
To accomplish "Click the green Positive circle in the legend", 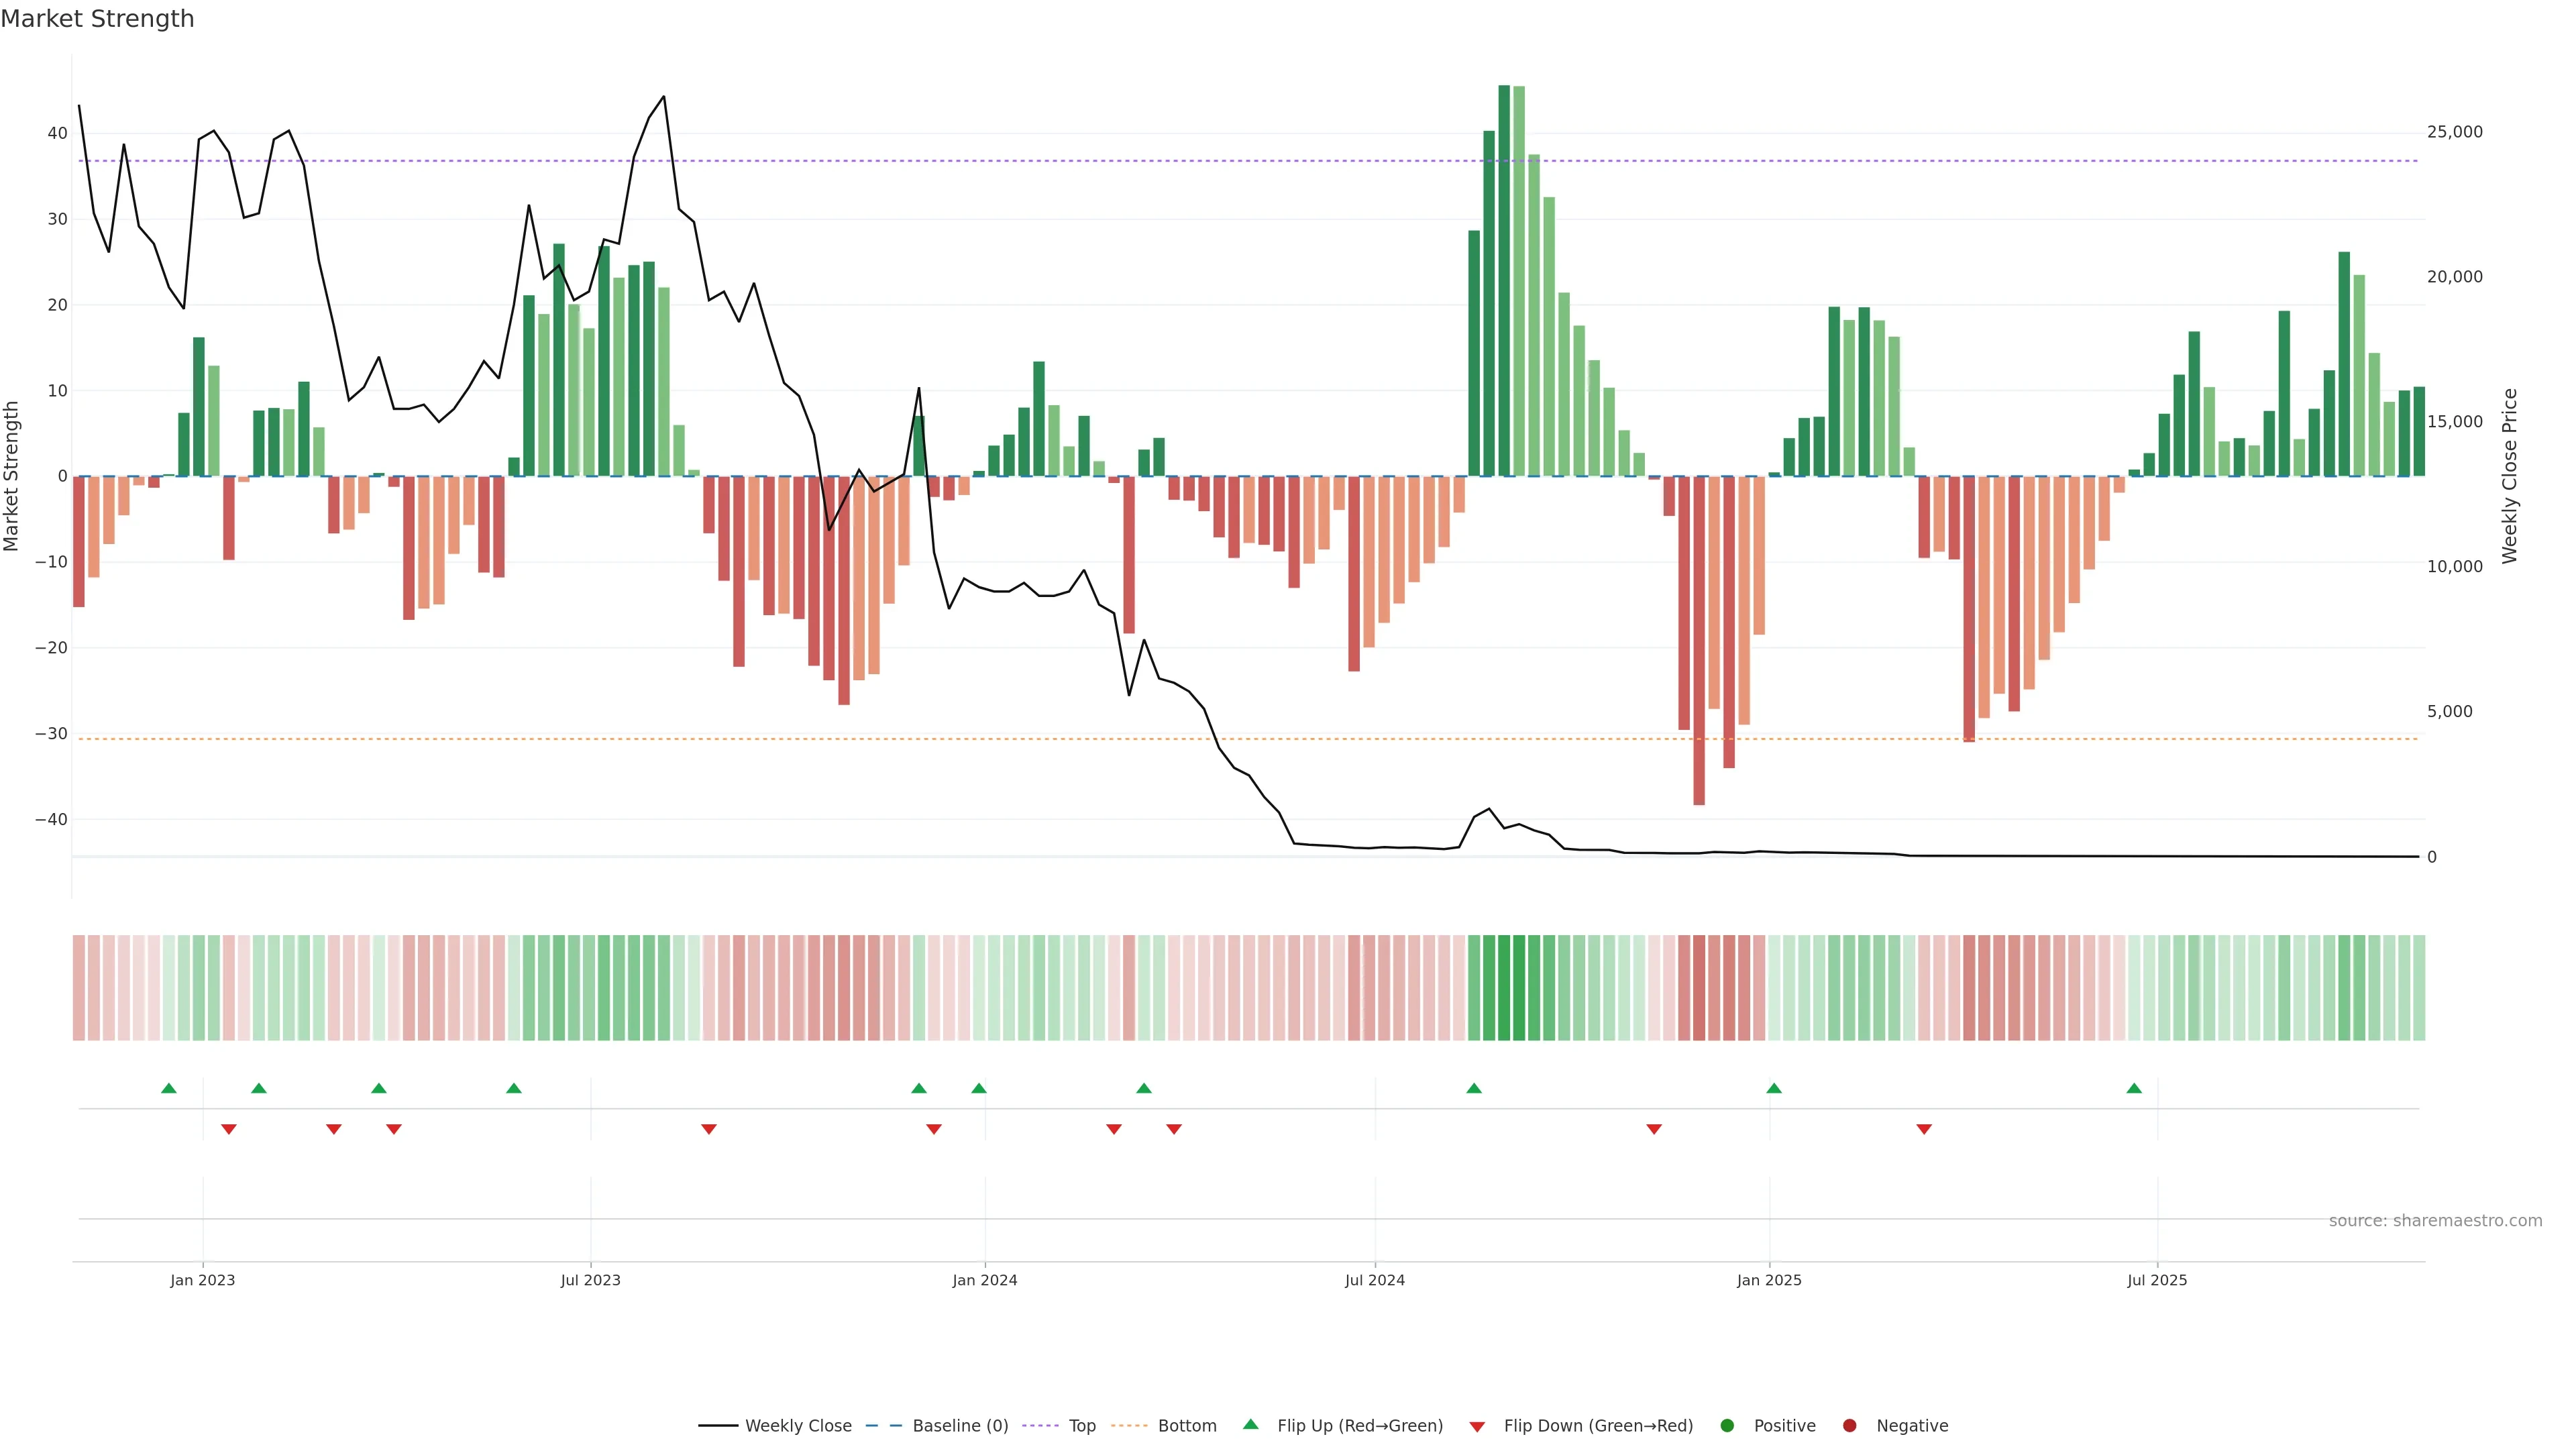I will tap(1727, 1426).
